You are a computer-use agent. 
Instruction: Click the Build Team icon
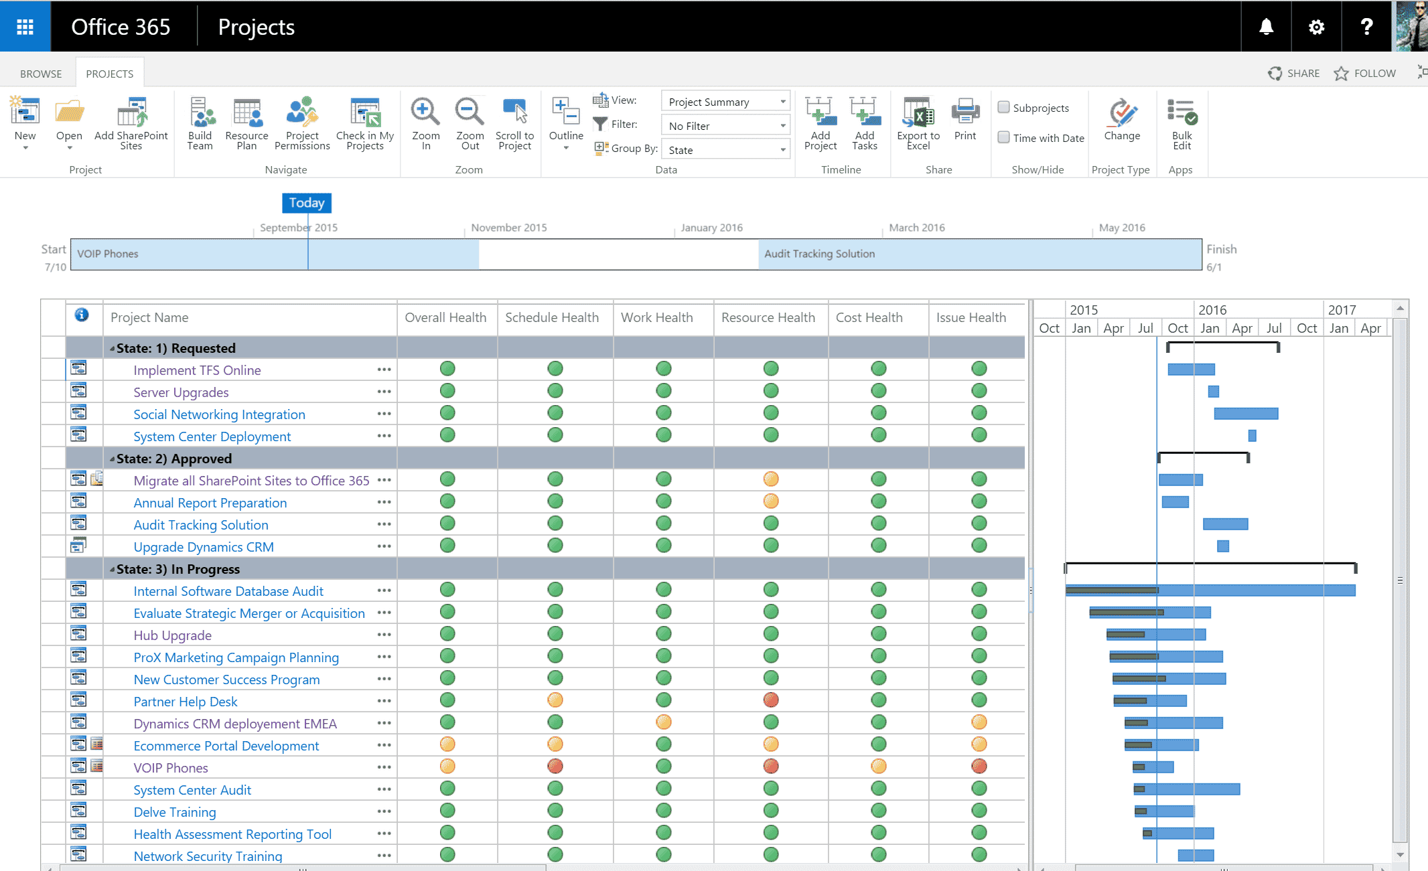pyautogui.click(x=200, y=112)
